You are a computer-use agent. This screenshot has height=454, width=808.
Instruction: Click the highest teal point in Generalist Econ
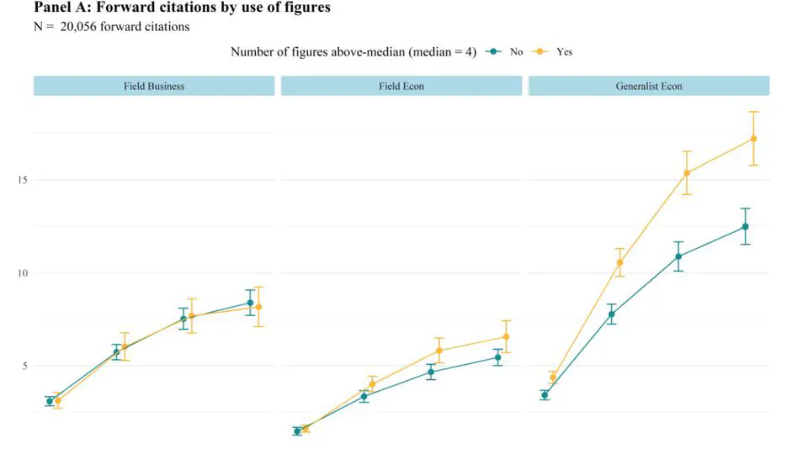[745, 226]
